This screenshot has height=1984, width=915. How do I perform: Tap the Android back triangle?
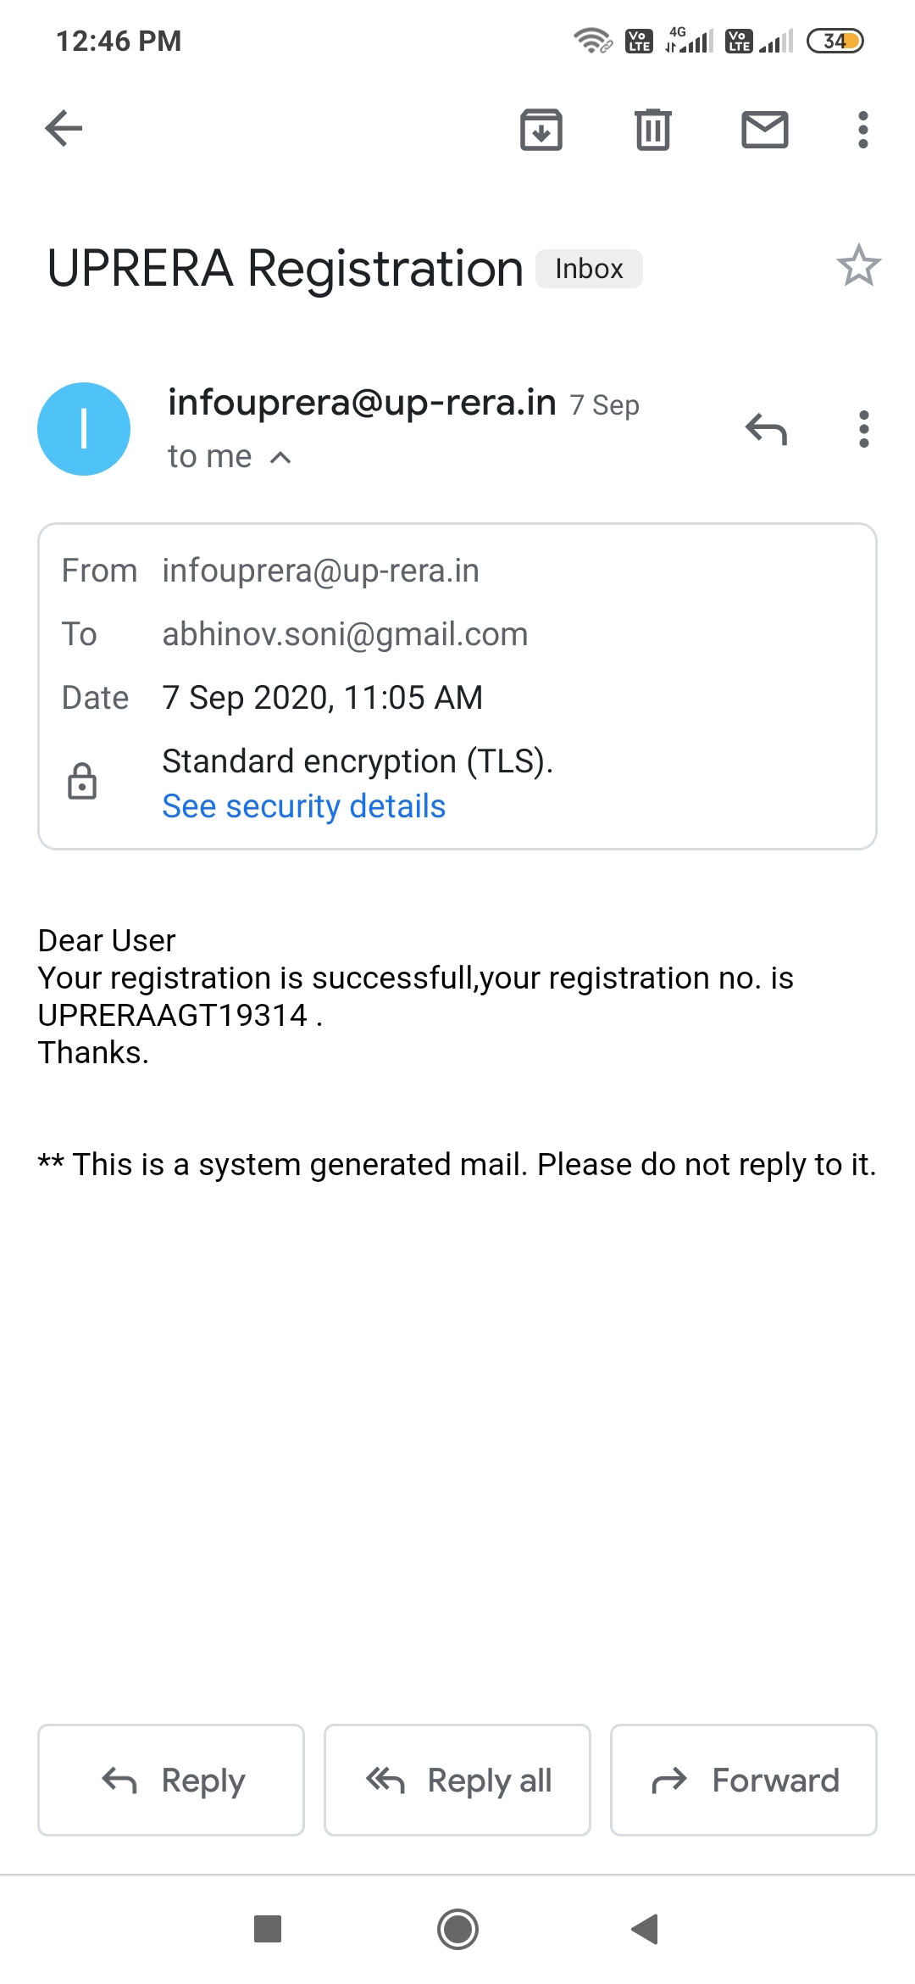pos(646,1929)
